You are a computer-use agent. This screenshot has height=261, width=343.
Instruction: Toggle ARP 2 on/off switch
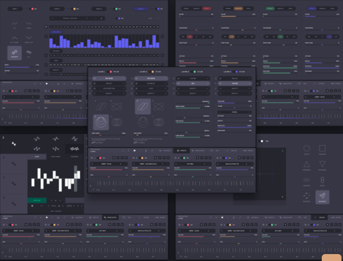click(x=74, y=9)
